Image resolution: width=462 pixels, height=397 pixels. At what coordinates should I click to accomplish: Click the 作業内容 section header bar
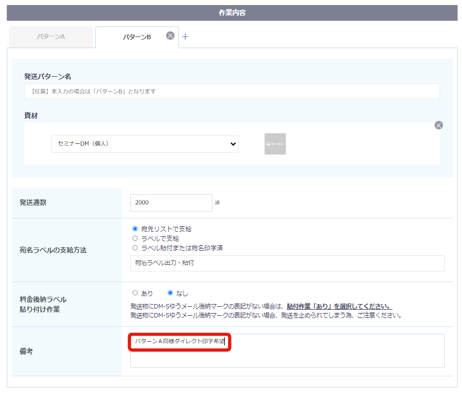coord(232,13)
